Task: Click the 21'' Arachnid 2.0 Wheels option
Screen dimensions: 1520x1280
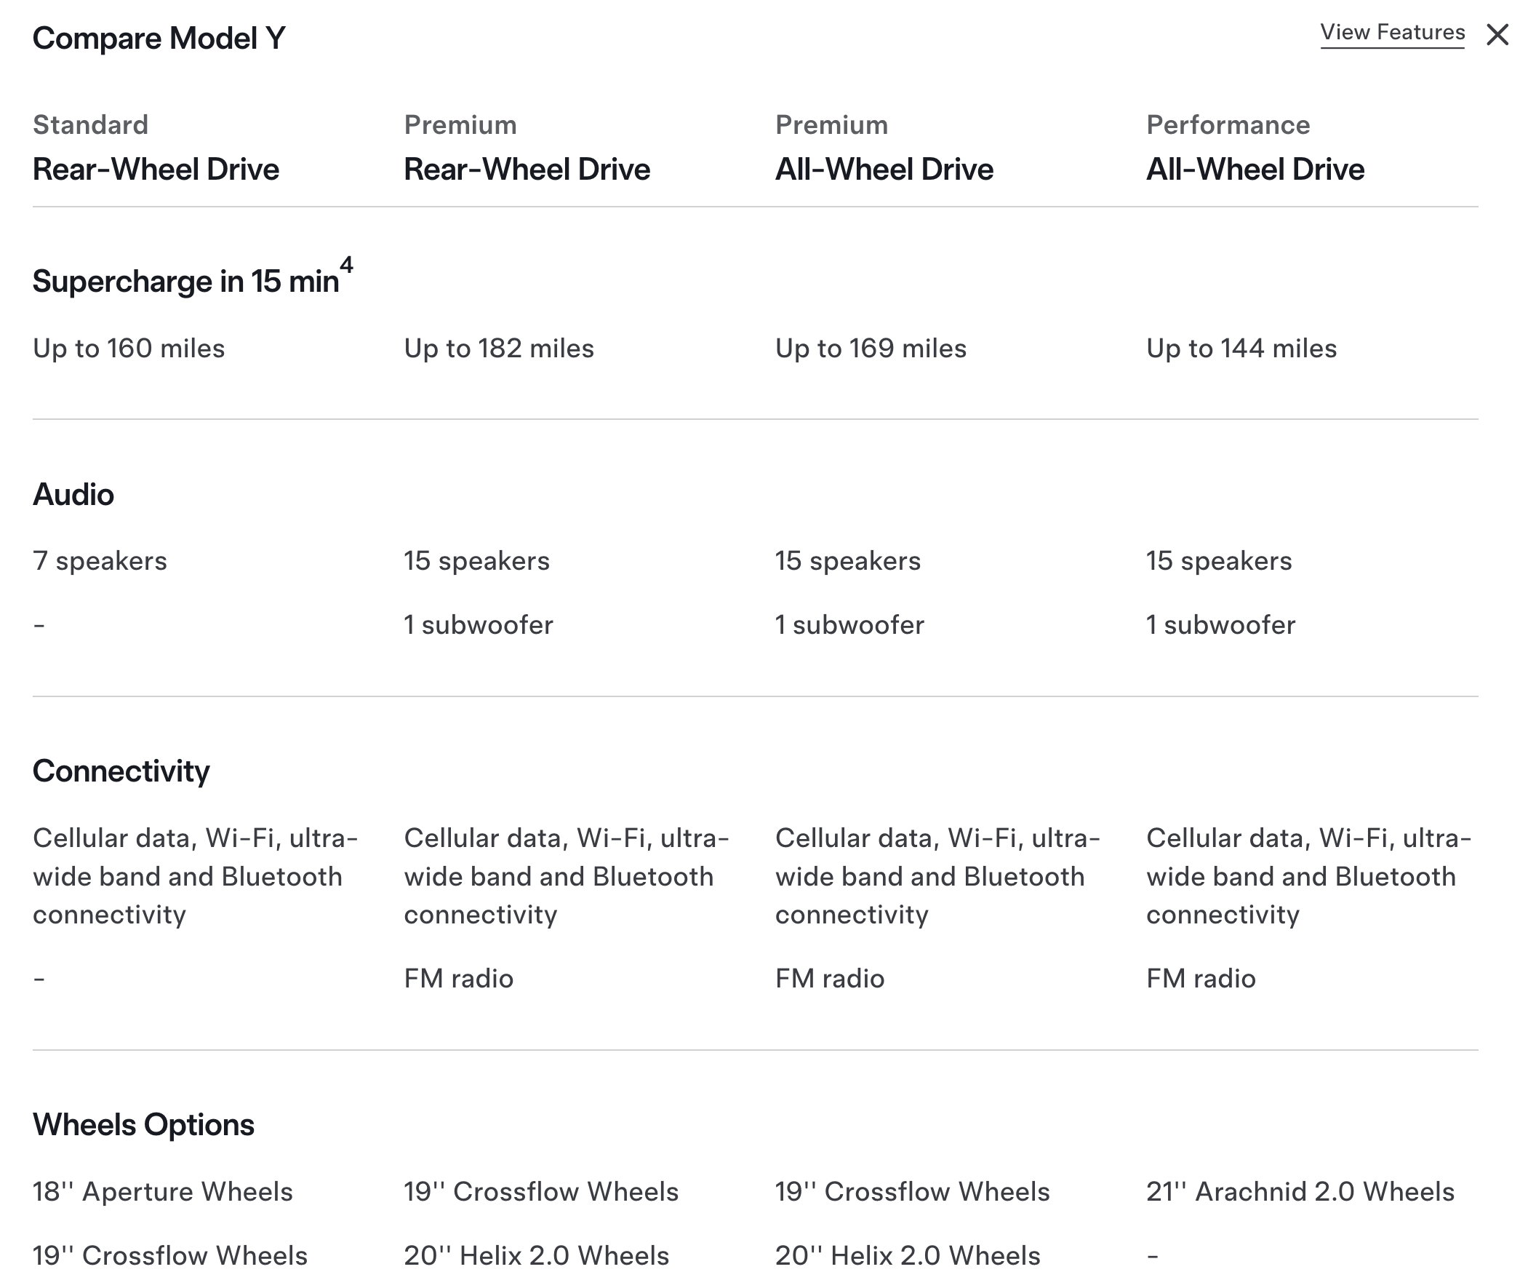Action: pyautogui.click(x=1300, y=1192)
